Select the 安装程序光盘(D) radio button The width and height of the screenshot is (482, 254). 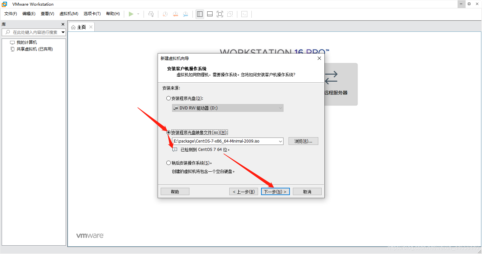[x=168, y=98]
